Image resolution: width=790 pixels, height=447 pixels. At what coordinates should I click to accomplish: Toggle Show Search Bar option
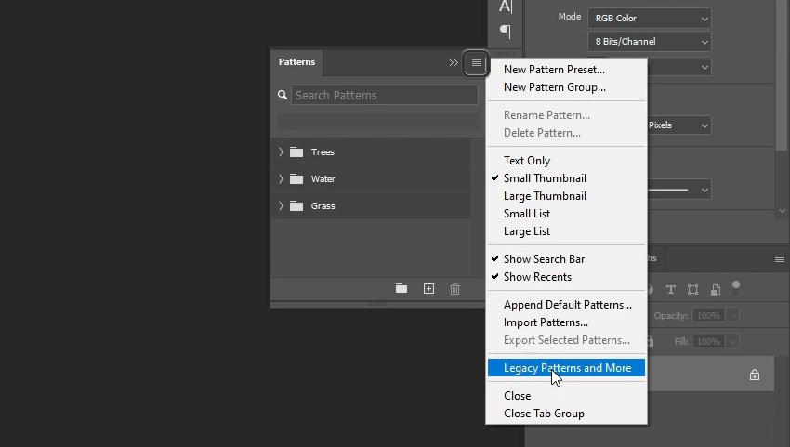tap(544, 259)
